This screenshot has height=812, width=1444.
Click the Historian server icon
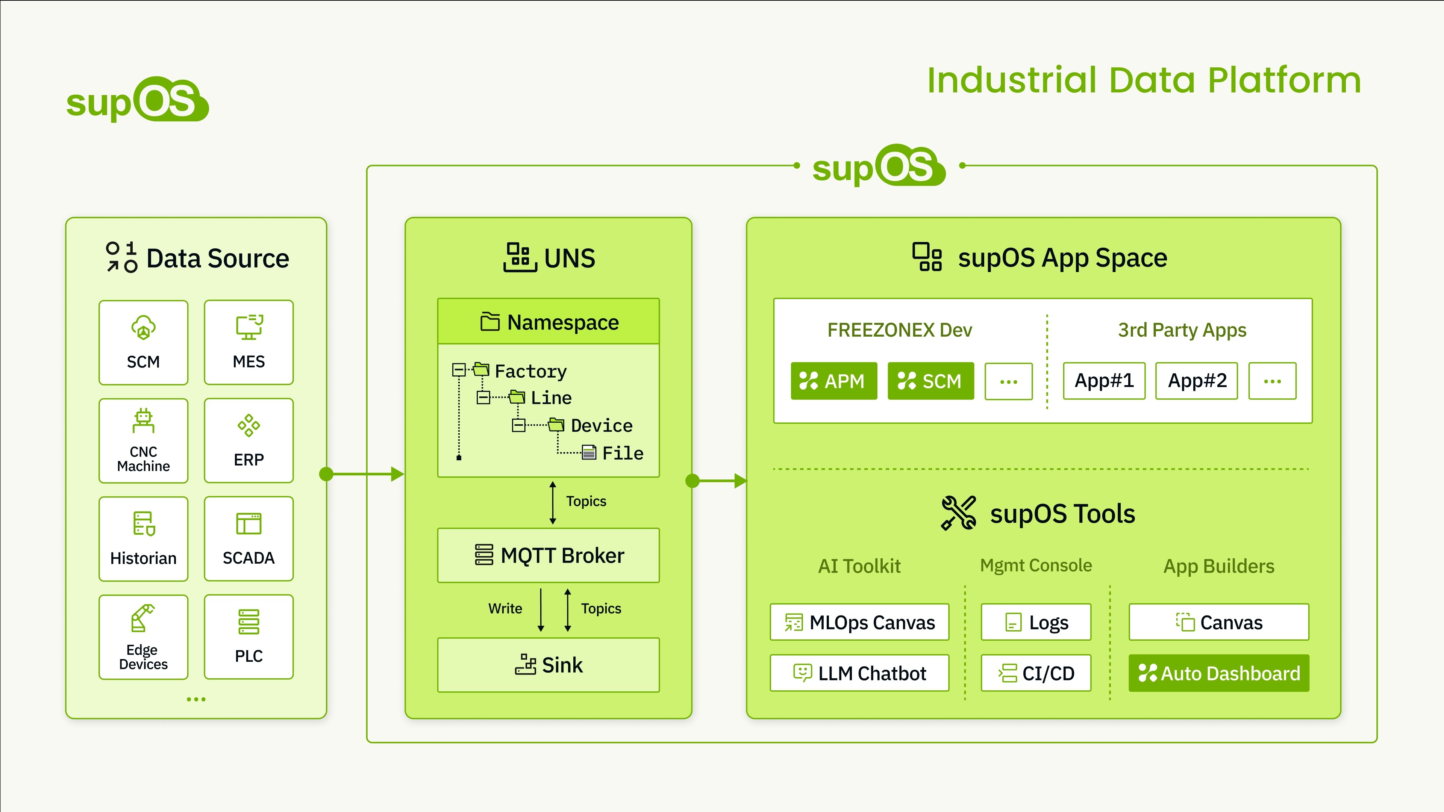[x=144, y=523]
